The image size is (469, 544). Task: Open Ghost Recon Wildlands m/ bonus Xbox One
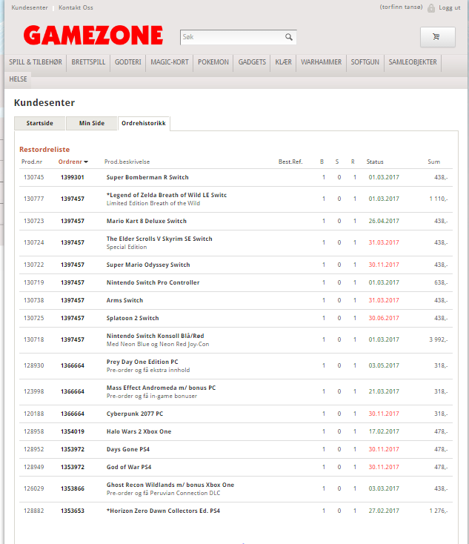(170, 485)
